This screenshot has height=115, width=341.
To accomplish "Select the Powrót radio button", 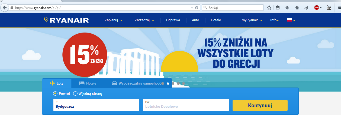I will click(x=55, y=93).
